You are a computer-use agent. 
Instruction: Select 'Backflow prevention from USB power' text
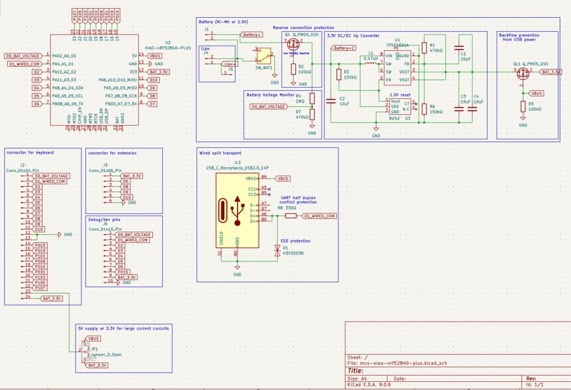(x=519, y=37)
